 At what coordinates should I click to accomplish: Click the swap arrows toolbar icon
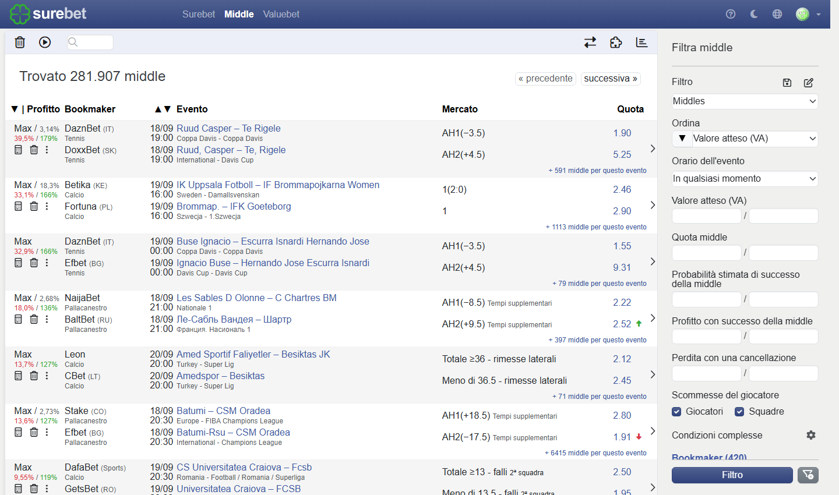590,42
